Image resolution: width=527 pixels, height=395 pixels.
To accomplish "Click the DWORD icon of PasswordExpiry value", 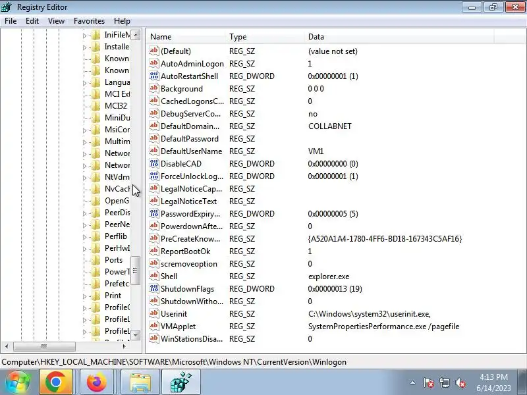I will [154, 213].
